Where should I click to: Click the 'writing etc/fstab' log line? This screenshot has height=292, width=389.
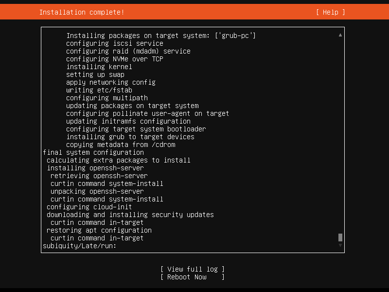[x=99, y=90]
